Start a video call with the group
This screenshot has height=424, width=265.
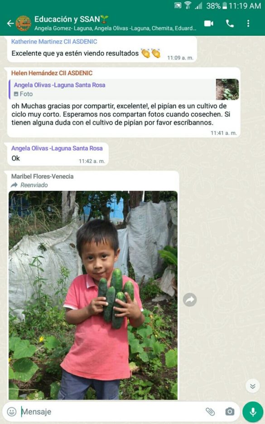tap(208, 24)
